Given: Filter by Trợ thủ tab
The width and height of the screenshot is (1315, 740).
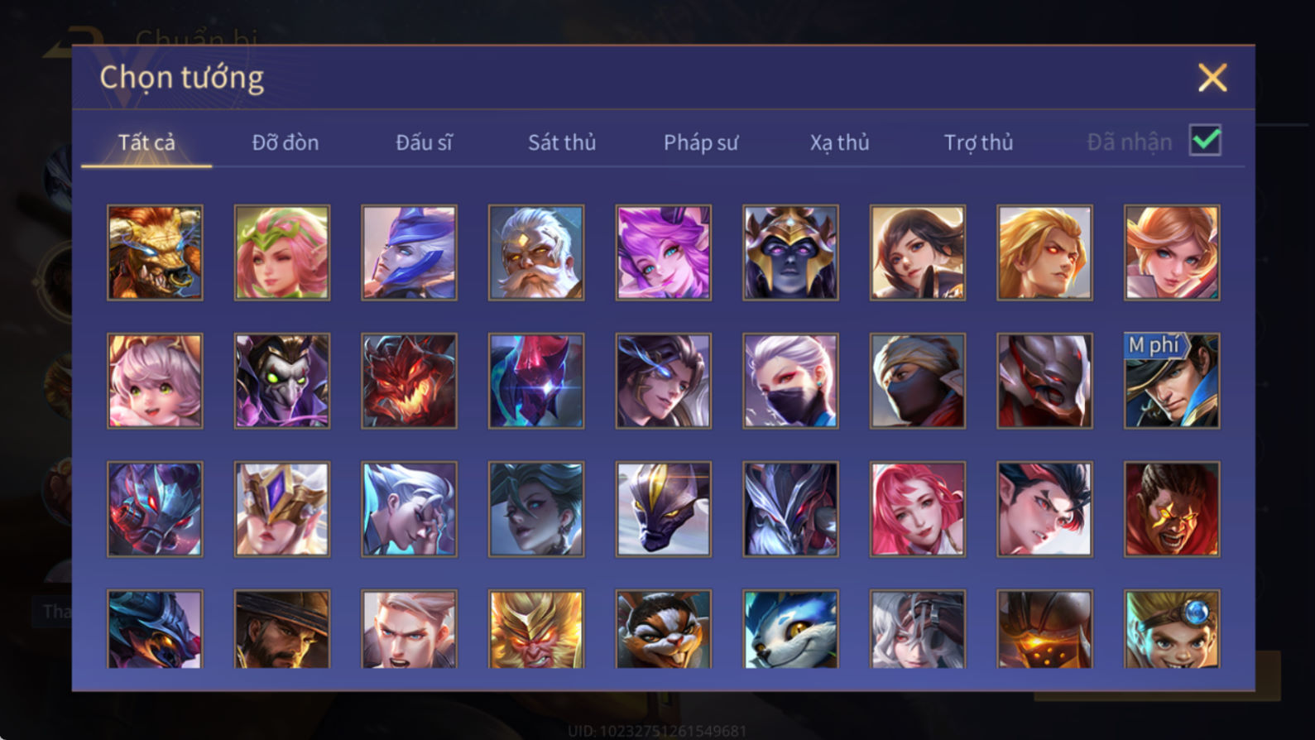Looking at the screenshot, I should click(978, 142).
